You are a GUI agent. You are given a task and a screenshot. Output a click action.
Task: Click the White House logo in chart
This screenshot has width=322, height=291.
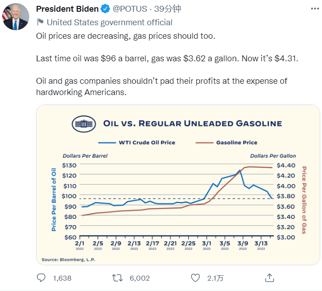(x=85, y=123)
